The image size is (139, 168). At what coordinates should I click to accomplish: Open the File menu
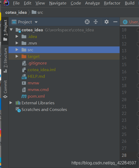(x=16, y=3)
